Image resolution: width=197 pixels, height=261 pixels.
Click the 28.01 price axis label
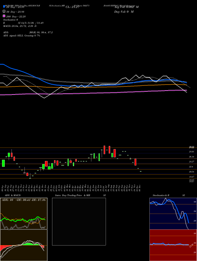click(x=191, y=151)
